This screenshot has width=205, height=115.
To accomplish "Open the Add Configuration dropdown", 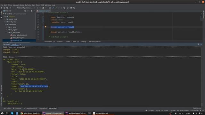I will pyautogui.click(x=24, y=8).
